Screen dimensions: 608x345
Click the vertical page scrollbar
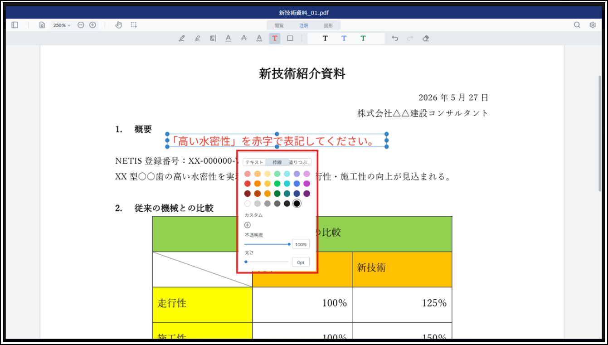coord(600,133)
